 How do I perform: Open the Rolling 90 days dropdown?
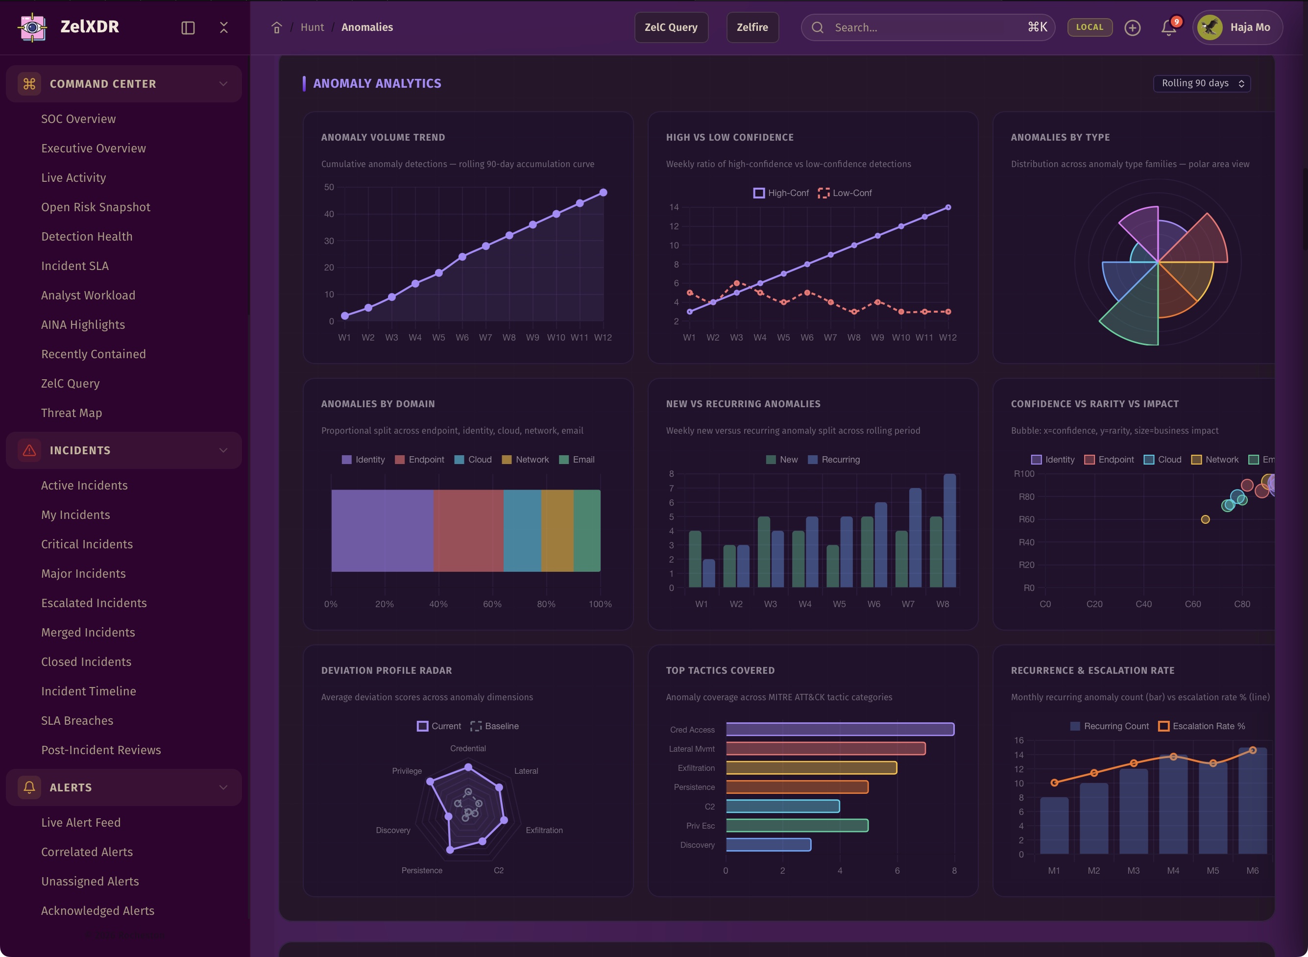tap(1202, 83)
